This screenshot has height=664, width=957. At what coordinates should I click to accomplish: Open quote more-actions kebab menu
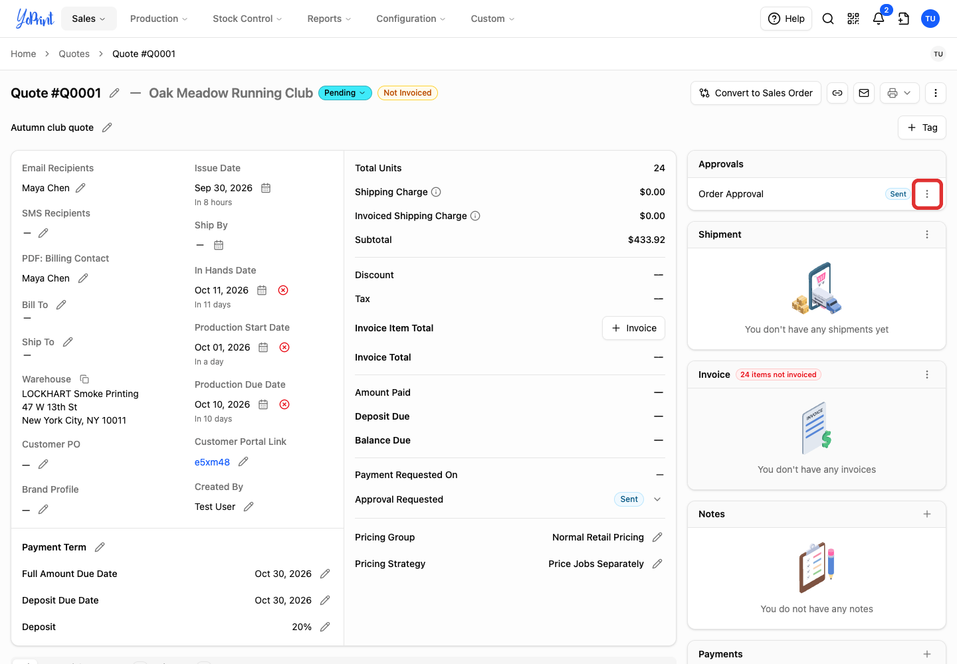click(936, 93)
